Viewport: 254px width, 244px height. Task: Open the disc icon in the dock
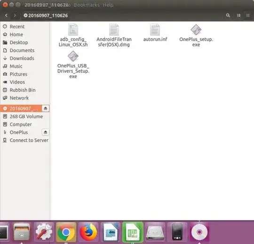pos(199,232)
